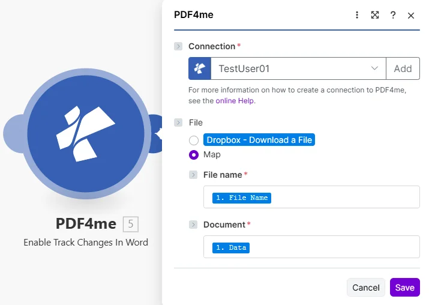Click the 'Enable Track Changes In Word' caption
This screenshot has height=305, width=429.
(x=86, y=243)
